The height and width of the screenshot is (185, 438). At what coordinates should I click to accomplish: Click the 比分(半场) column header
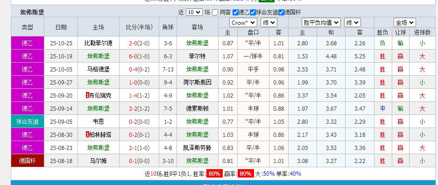click(139, 27)
